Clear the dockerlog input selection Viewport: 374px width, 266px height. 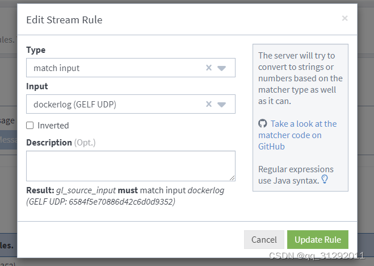208,105
